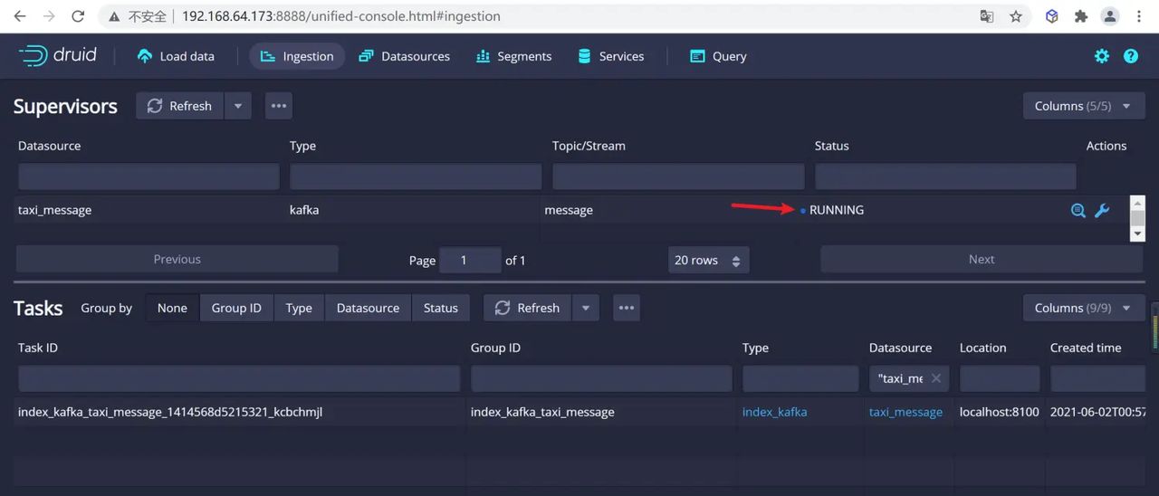Click taxi_message datasource link in Tasks
Image resolution: width=1159 pixels, height=496 pixels.
coord(905,412)
